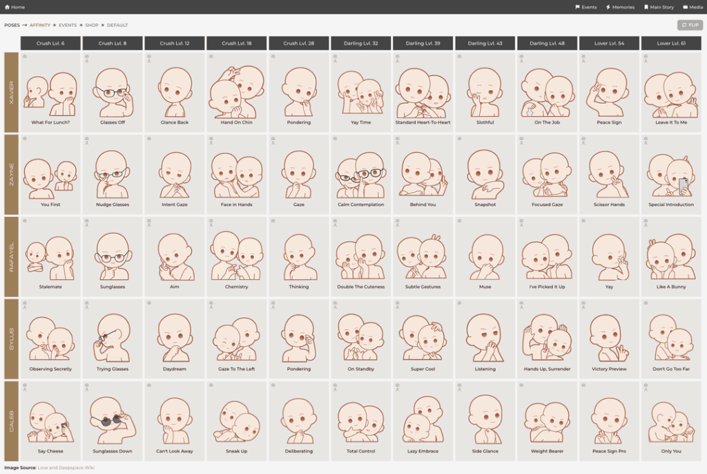Screen dimensions: 707x474
Task: Select the RAFAYEL row label
Action: point(11,256)
